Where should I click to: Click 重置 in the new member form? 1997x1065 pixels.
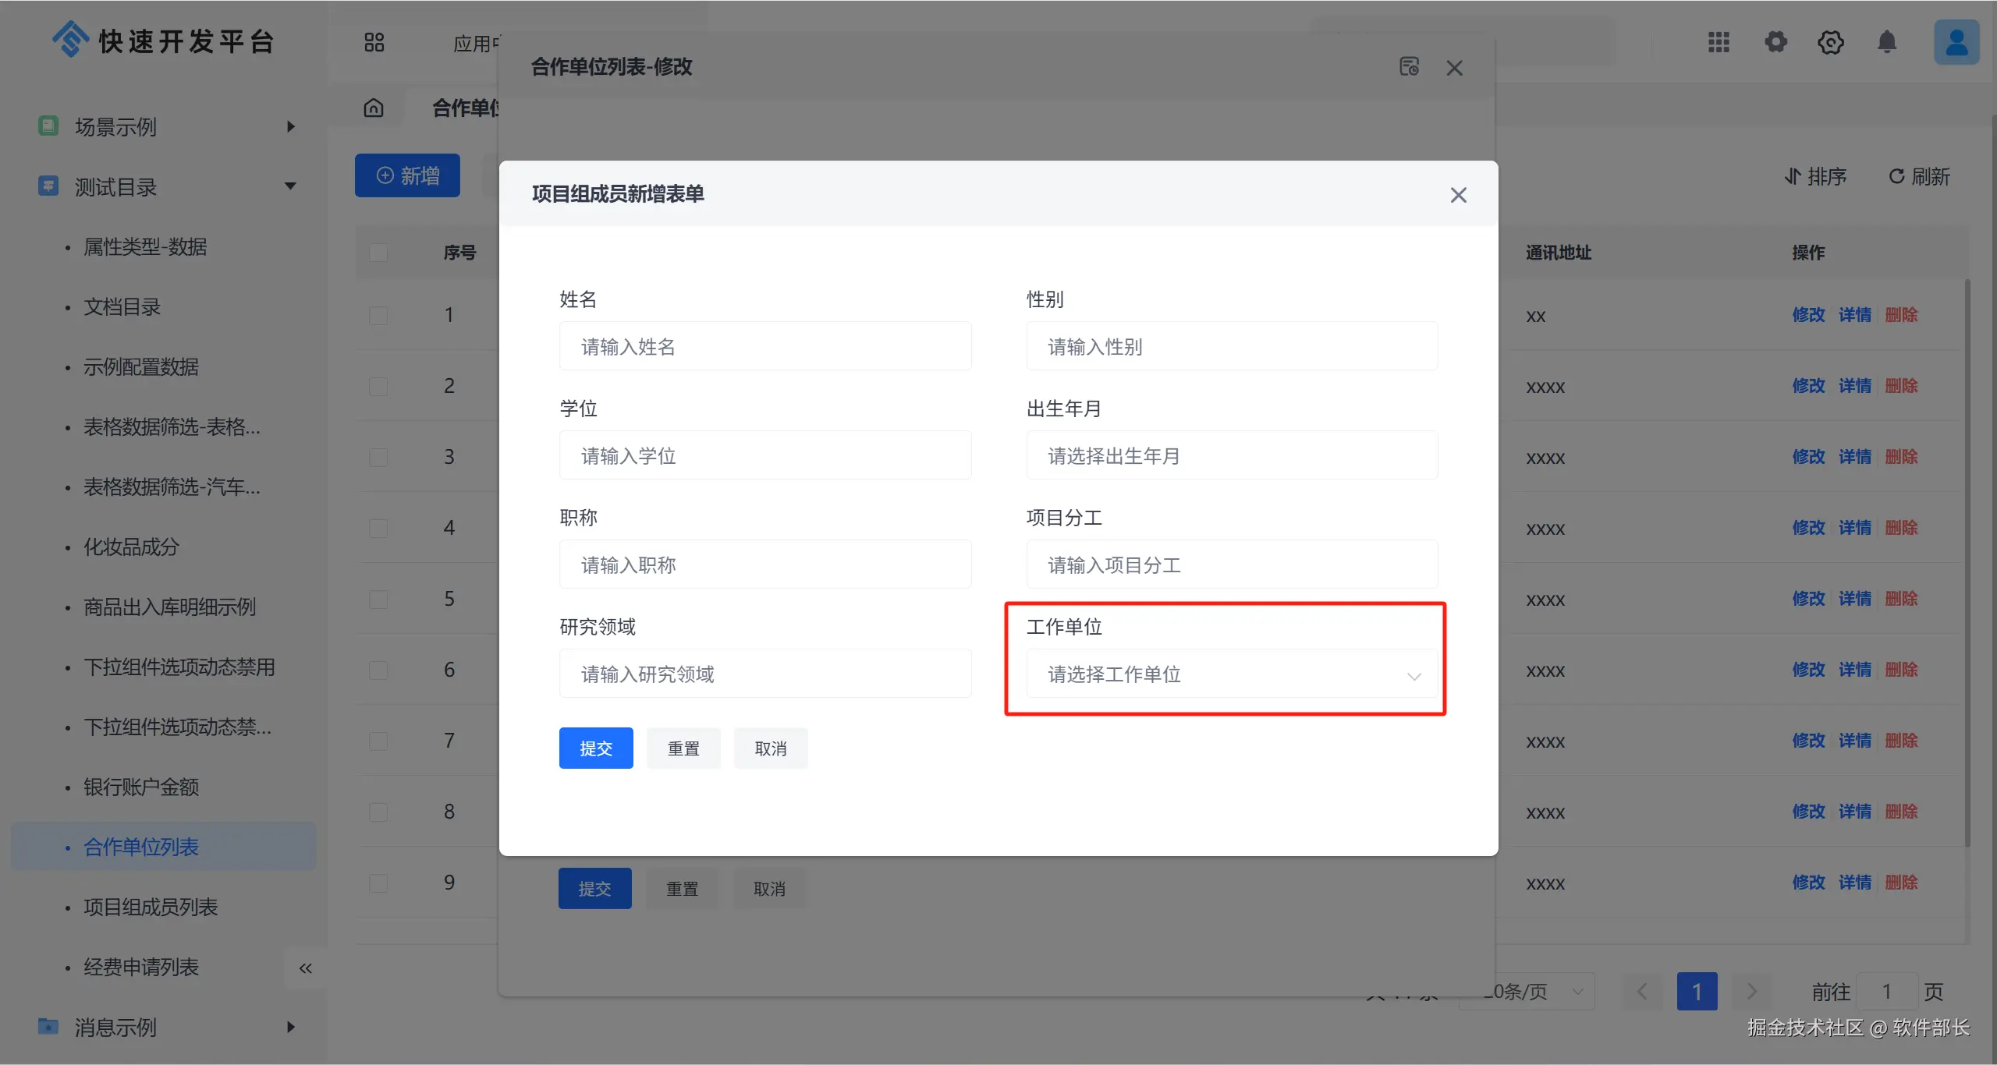[x=683, y=748]
